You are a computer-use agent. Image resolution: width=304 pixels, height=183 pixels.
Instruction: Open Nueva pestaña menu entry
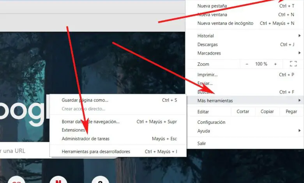tap(245, 6)
